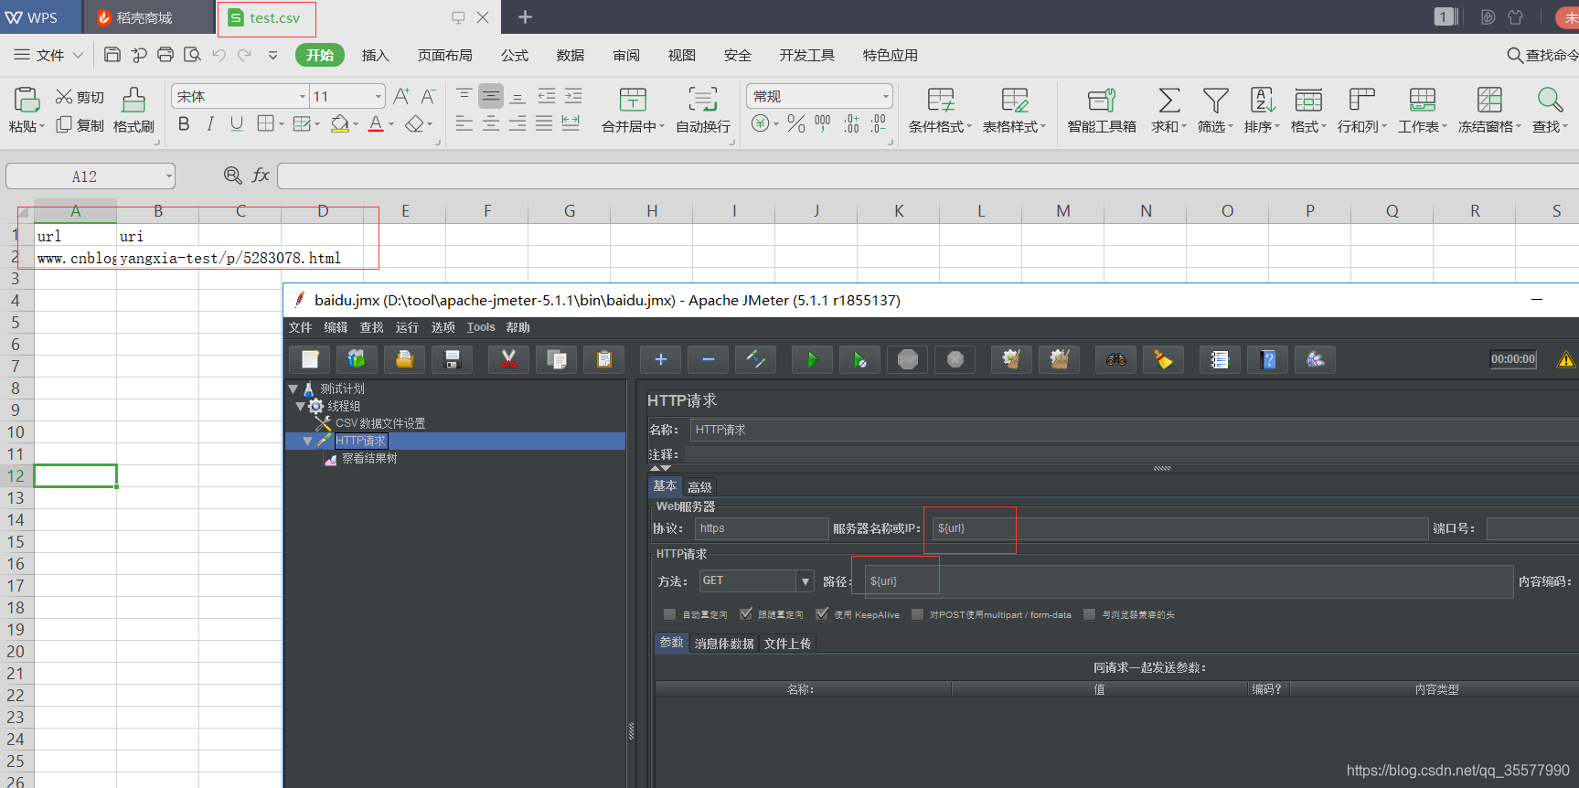Toggle Italic formatting in WPS ribbon
Screen dimensions: 1579x788
click(x=210, y=123)
